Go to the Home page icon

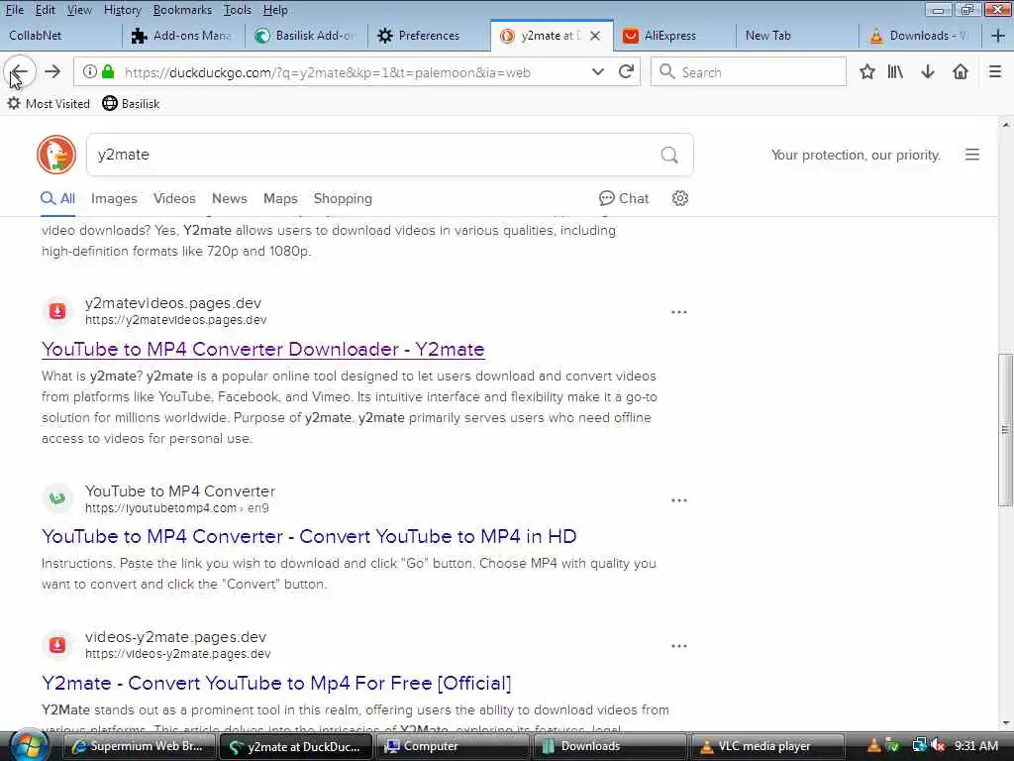click(x=961, y=71)
